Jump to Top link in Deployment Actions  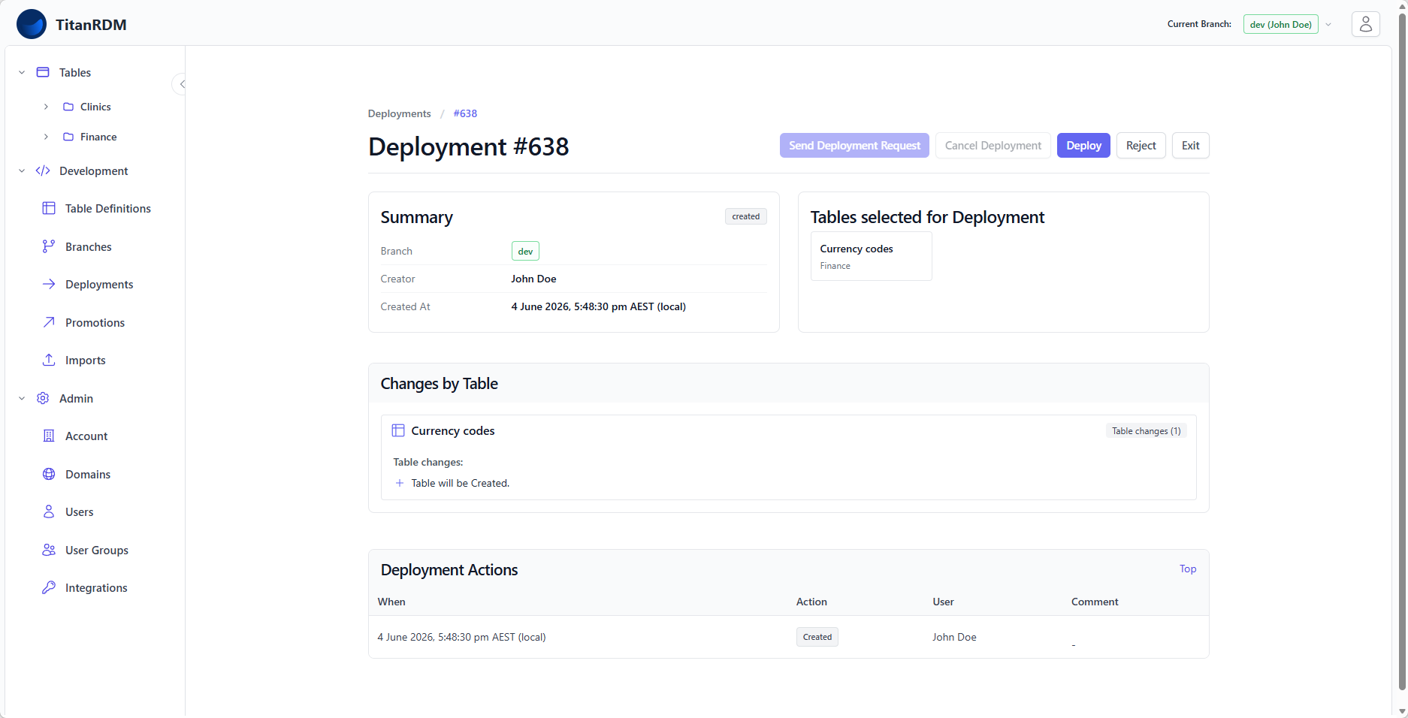(1187, 569)
